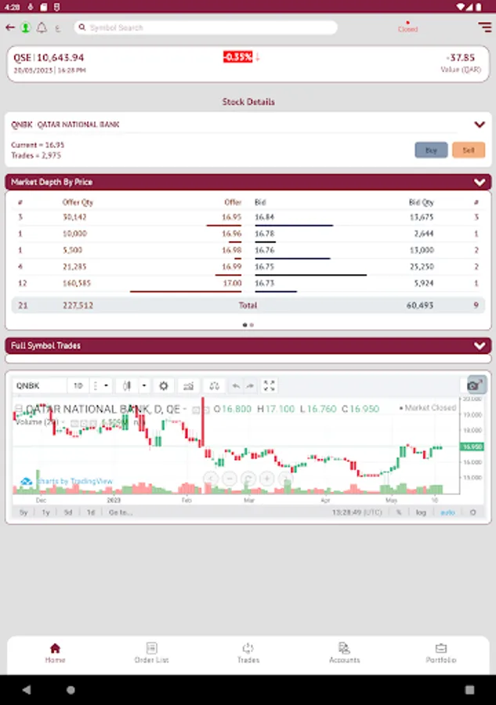Open the Accounts tab

[345, 653]
